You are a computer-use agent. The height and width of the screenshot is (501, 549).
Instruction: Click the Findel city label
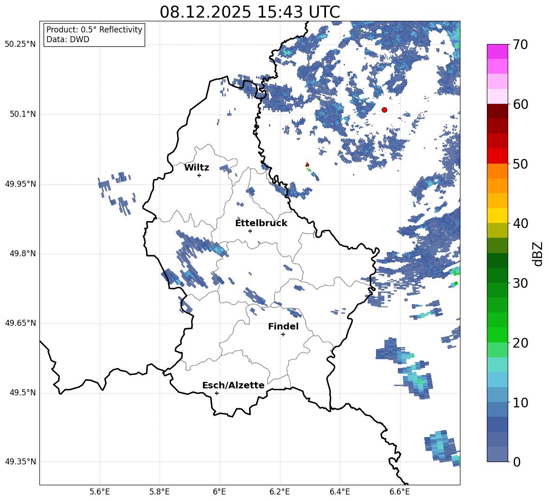[x=283, y=326]
